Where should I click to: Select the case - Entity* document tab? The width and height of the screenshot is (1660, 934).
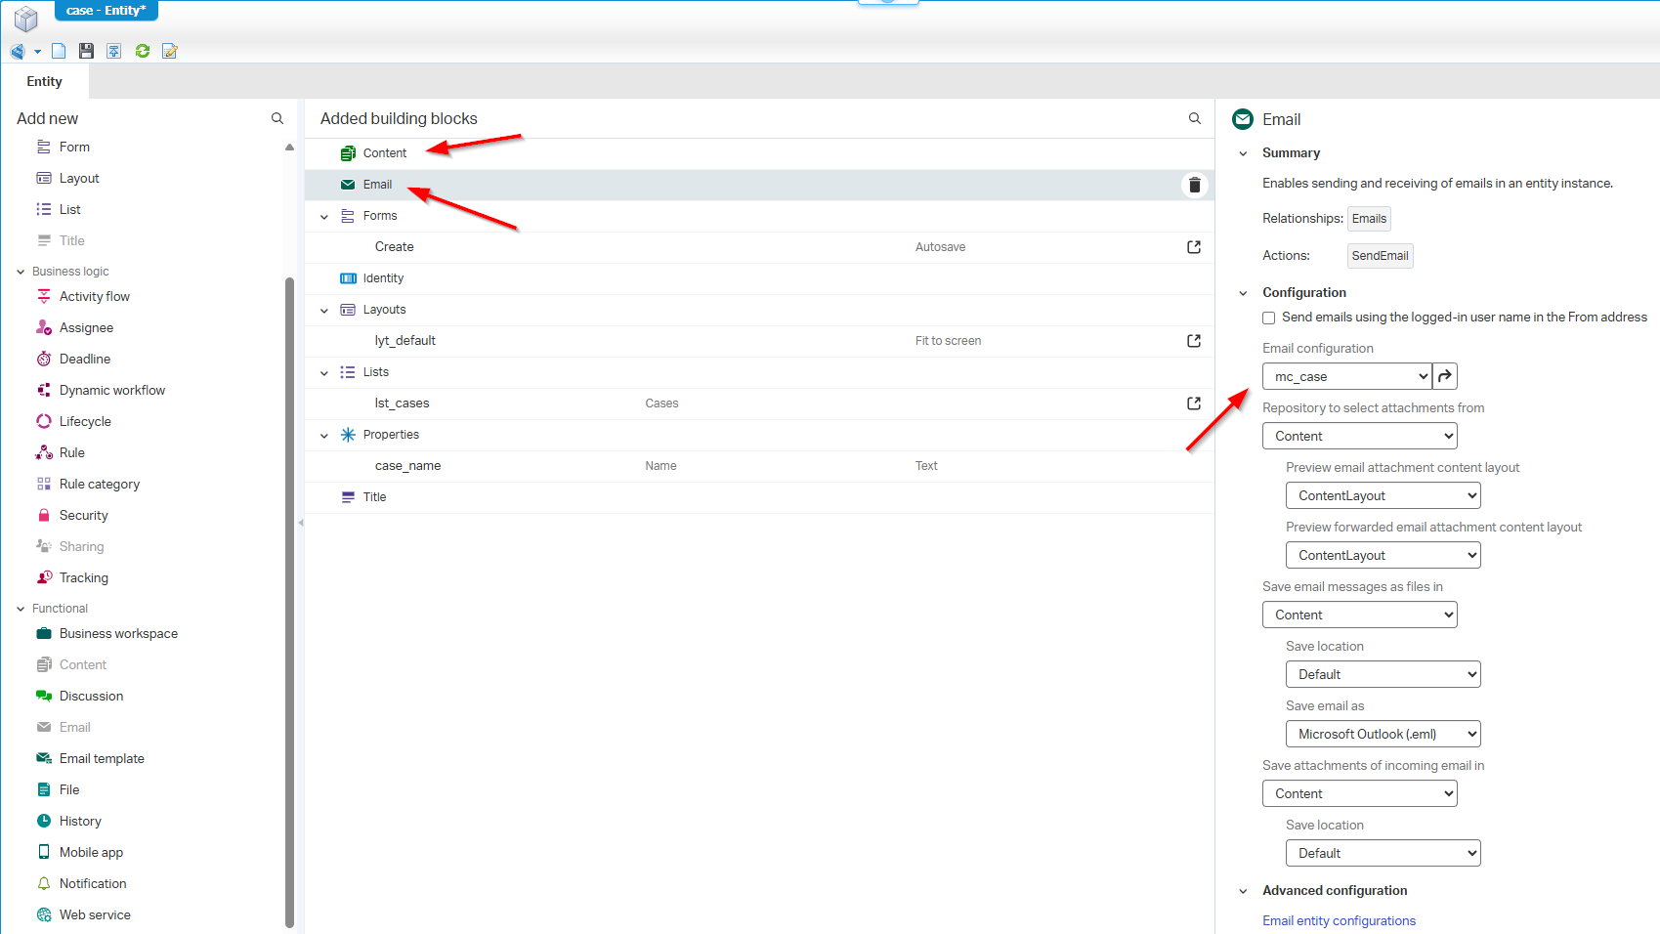click(x=106, y=11)
